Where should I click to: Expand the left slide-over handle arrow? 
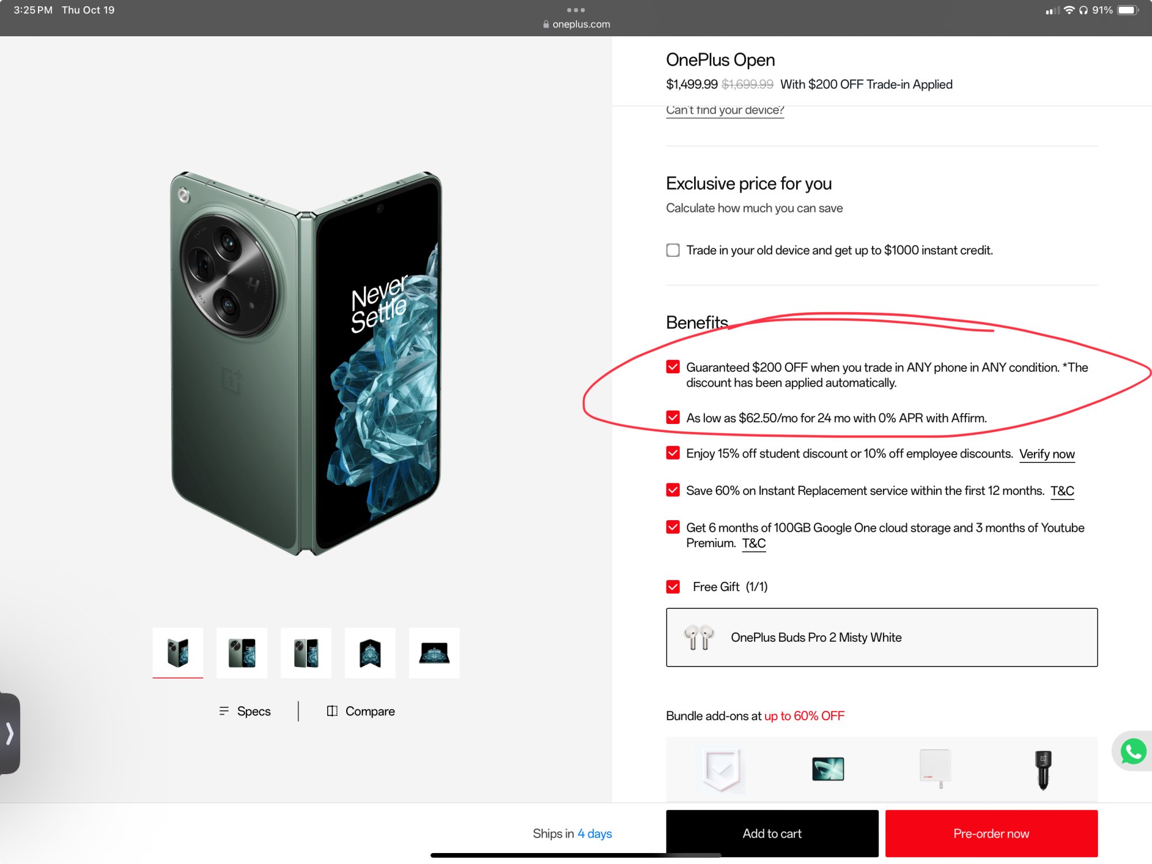[9, 733]
